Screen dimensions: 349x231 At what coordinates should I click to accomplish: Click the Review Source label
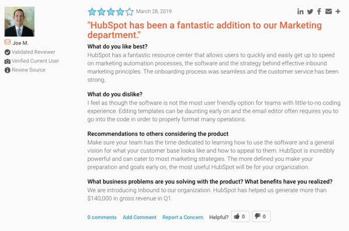click(x=29, y=70)
